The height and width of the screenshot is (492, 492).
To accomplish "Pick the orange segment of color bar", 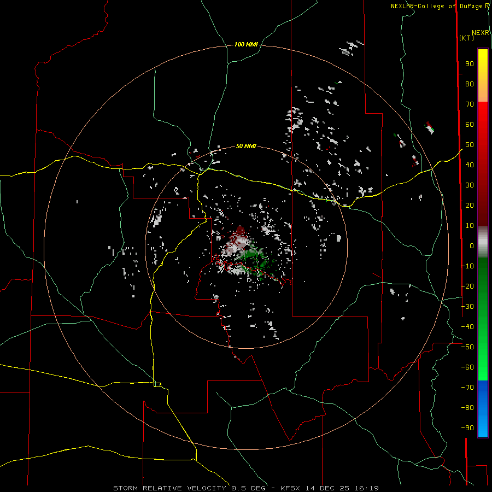I will (x=483, y=92).
